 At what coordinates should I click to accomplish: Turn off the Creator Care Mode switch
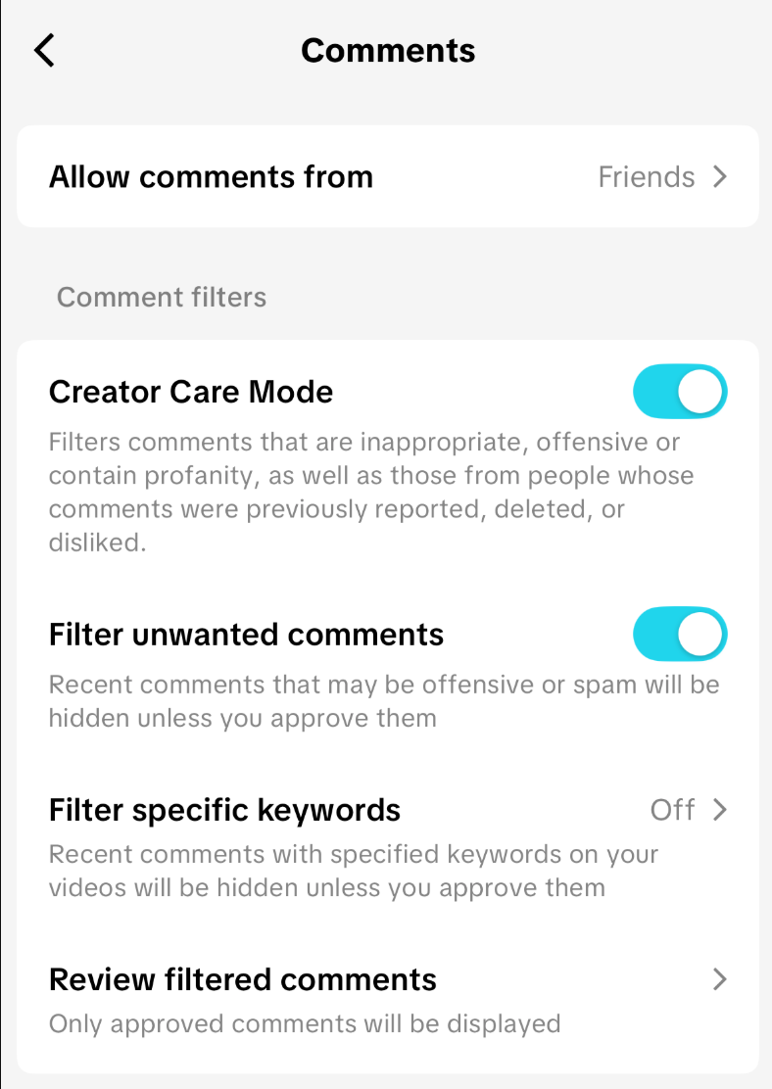[x=680, y=392]
